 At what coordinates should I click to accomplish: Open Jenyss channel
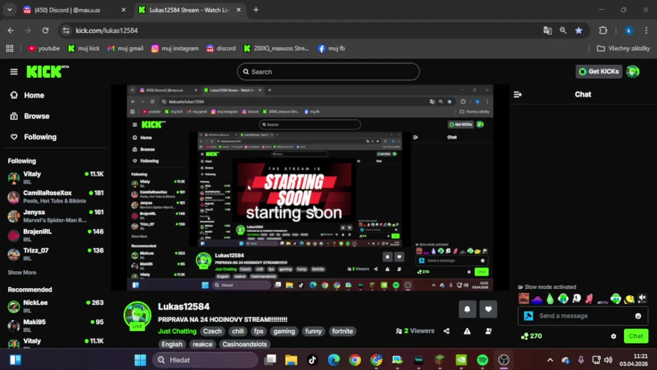click(x=55, y=216)
